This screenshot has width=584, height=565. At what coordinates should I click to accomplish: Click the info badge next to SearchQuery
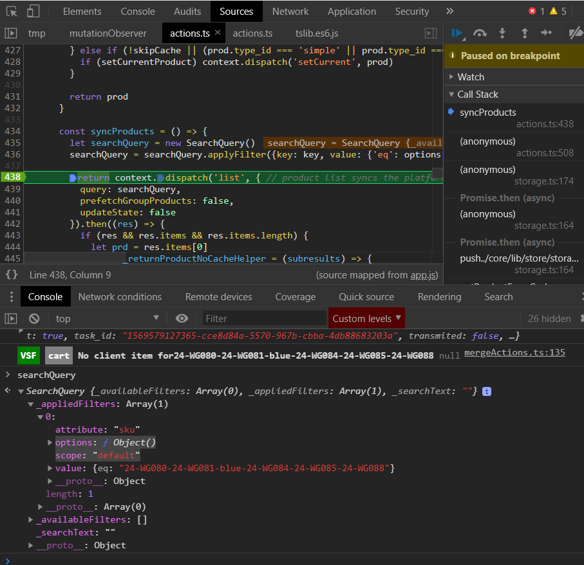(x=487, y=391)
